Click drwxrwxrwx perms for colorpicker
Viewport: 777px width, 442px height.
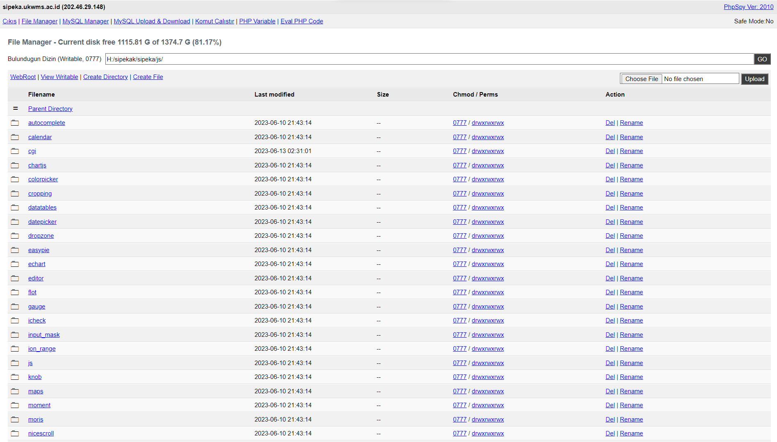[488, 179]
